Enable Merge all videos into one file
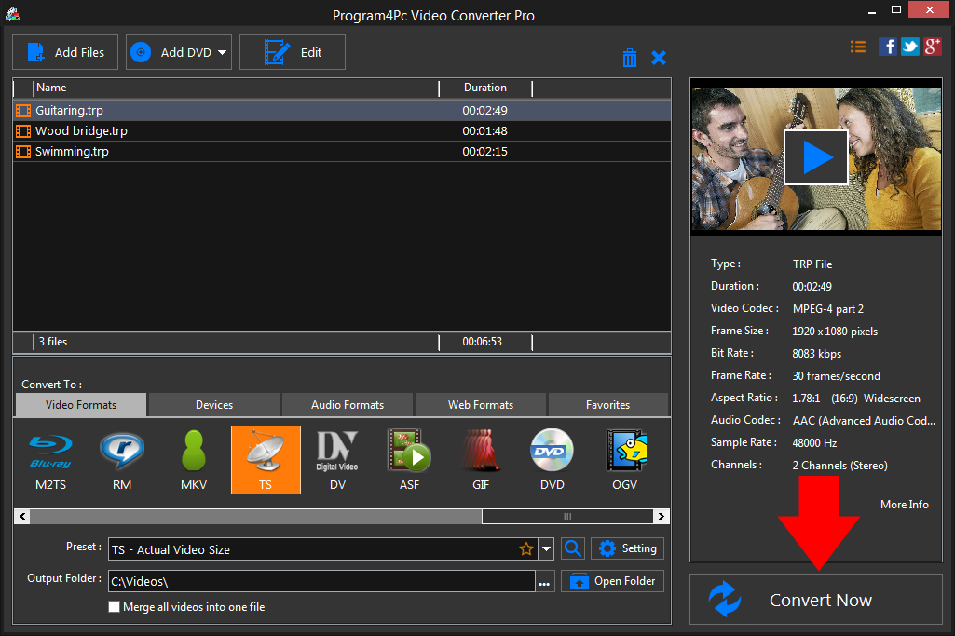 tap(114, 606)
